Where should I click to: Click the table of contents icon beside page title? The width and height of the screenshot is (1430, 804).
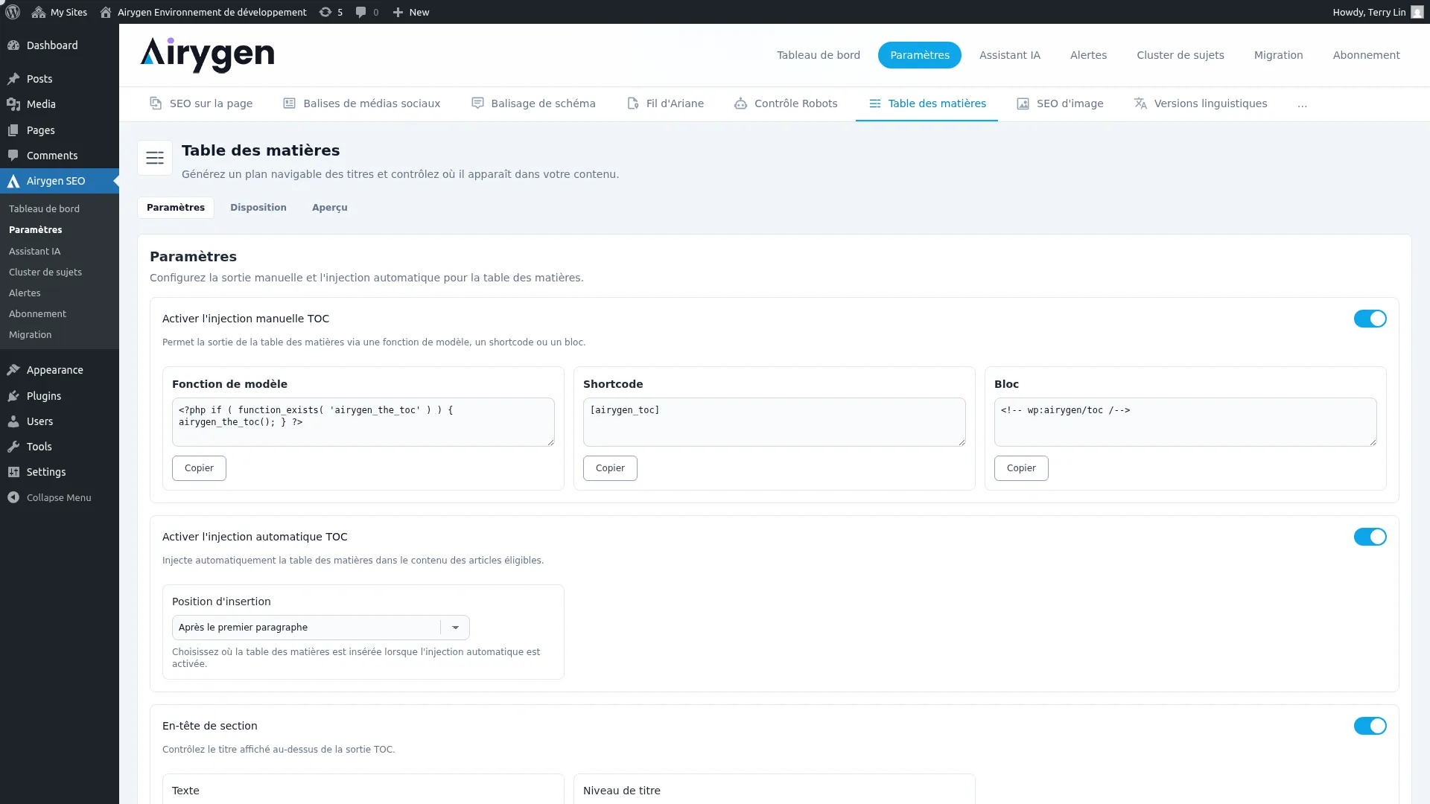pyautogui.click(x=155, y=158)
